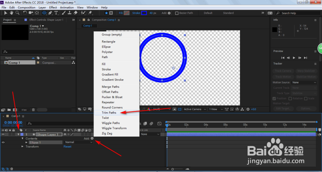322x172 pixels.
Task: Click the Pixel Aspect Ratio Correction icon
Action: 227,109
